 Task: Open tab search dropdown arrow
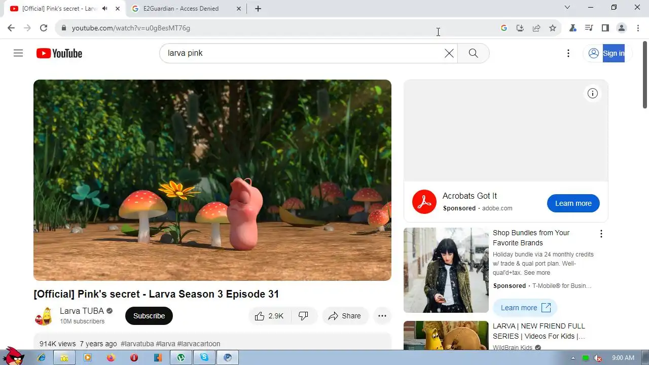tap(567, 7)
